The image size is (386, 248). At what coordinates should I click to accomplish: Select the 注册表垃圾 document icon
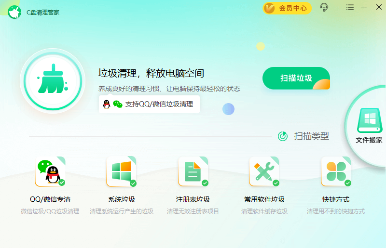click(193, 171)
